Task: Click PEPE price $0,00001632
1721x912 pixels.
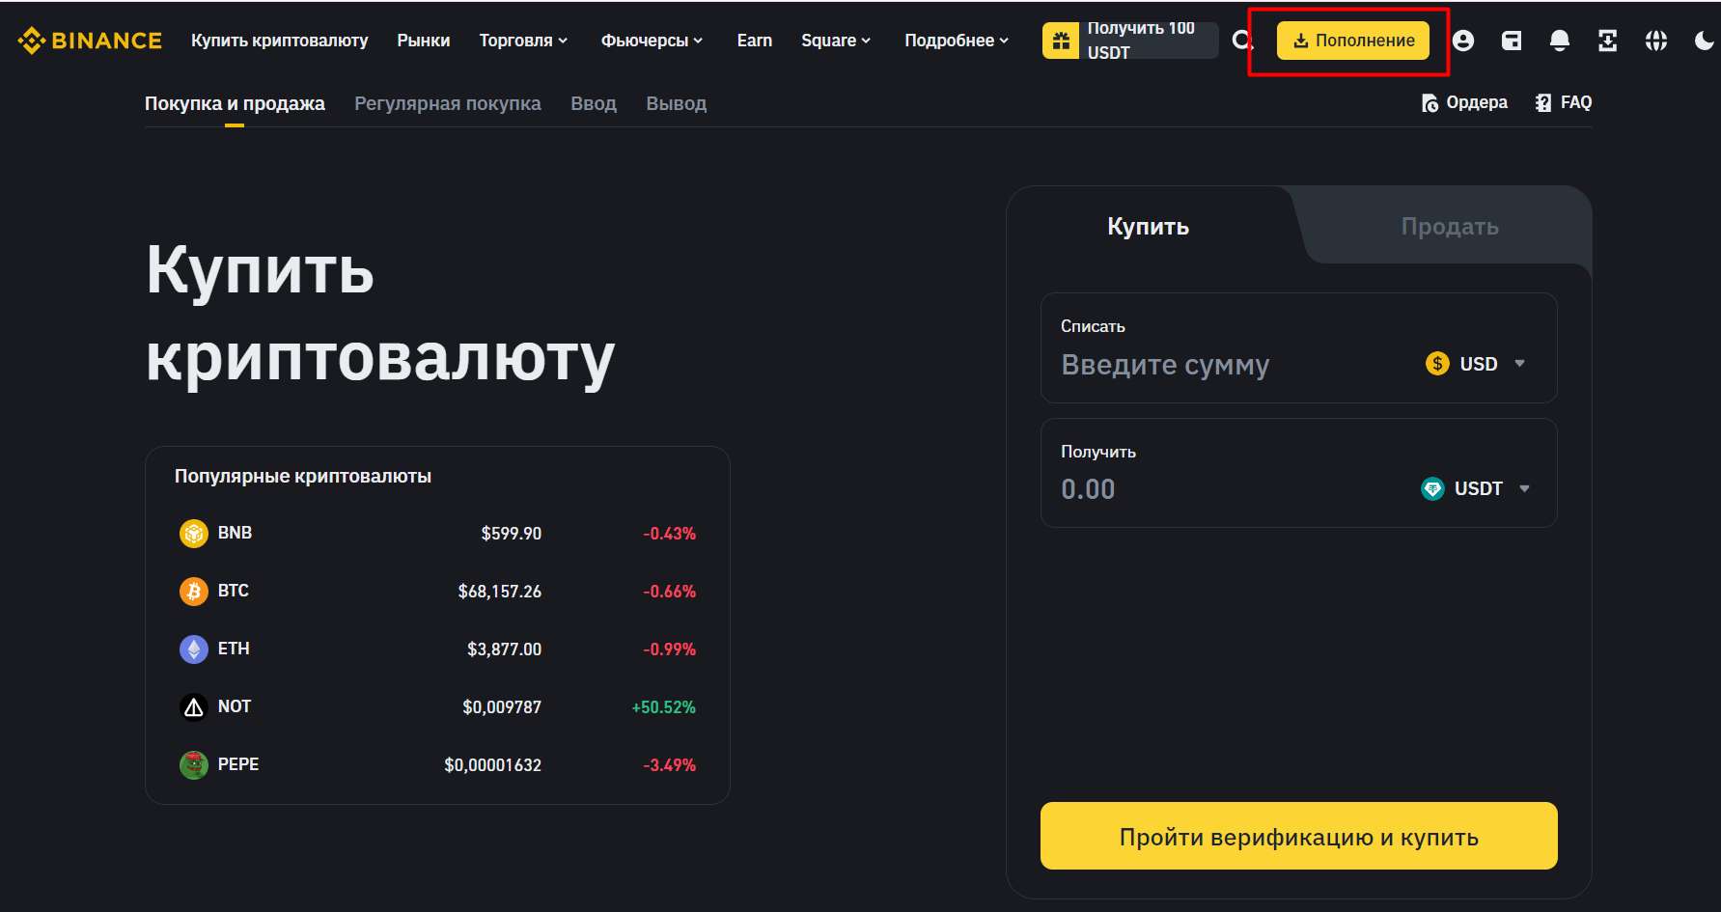Action: point(493,765)
